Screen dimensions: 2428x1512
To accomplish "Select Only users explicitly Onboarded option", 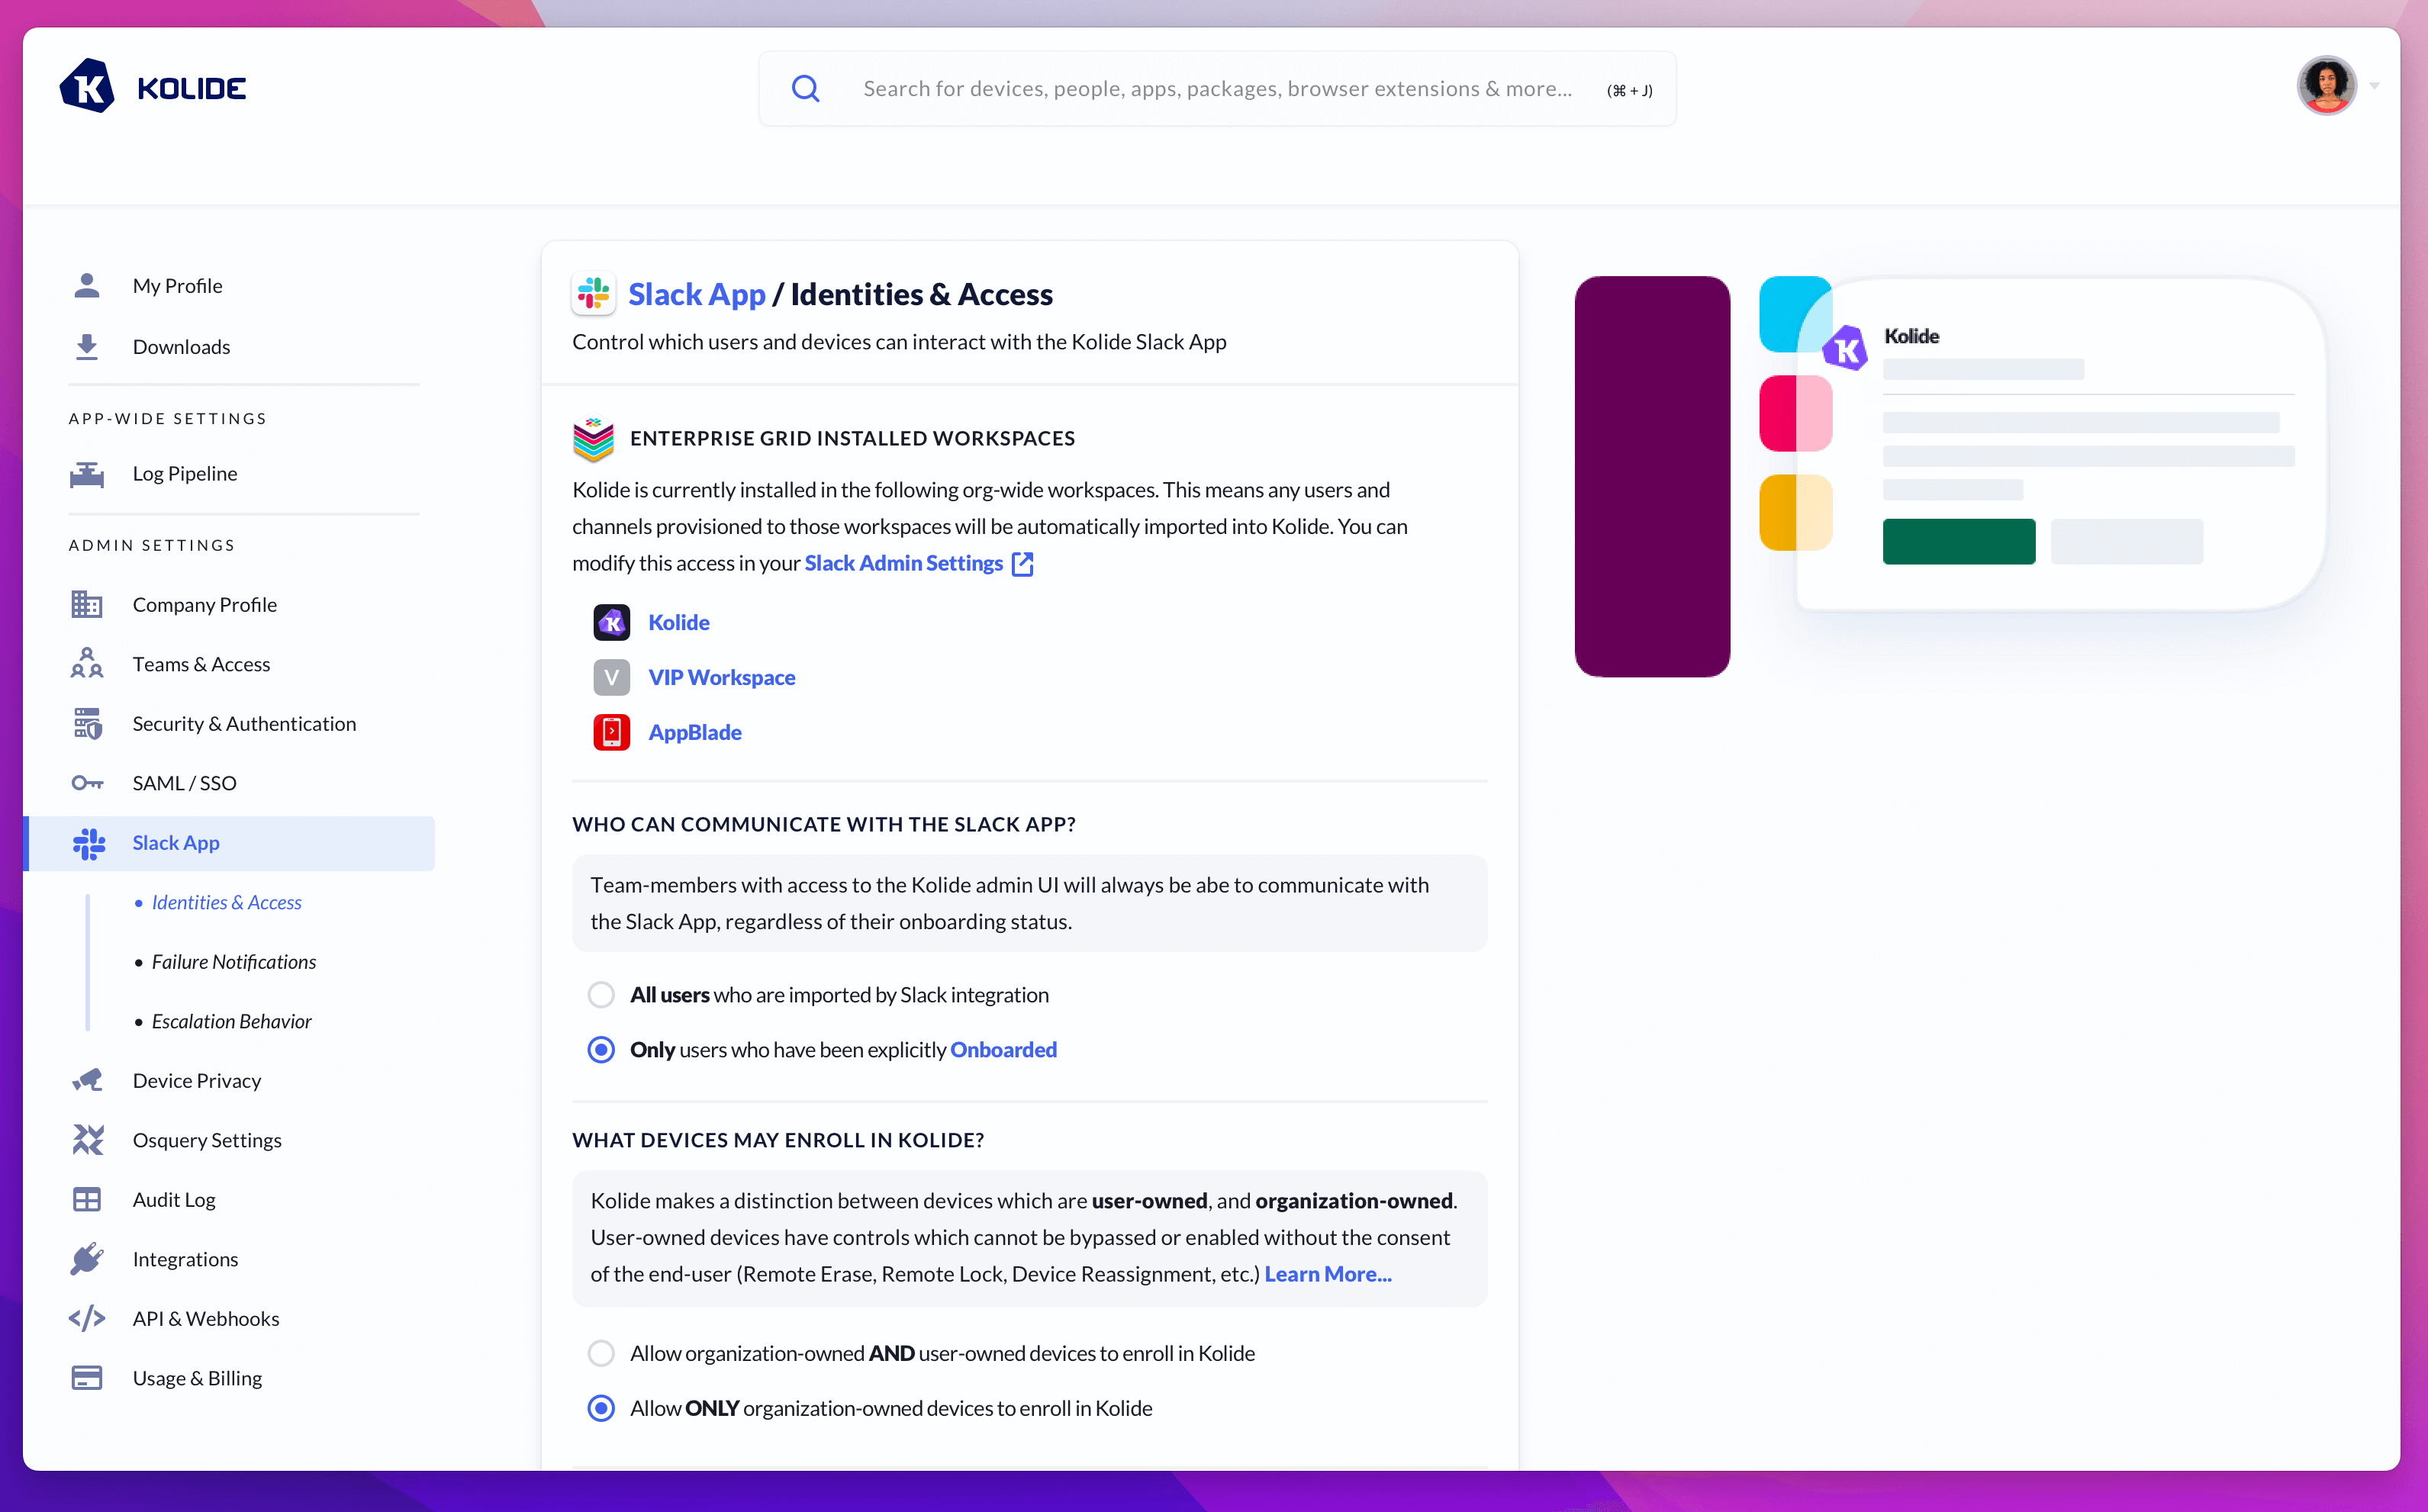I will point(601,1050).
